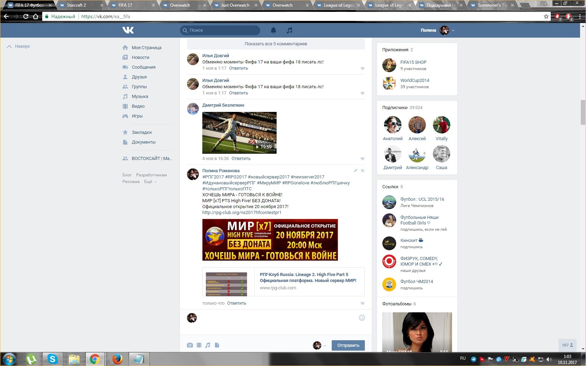Reload the page with refresh icon
This screenshot has width=586, height=366.
25,16
